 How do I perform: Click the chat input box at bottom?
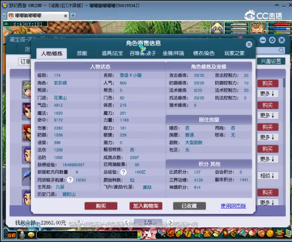pos(88,235)
